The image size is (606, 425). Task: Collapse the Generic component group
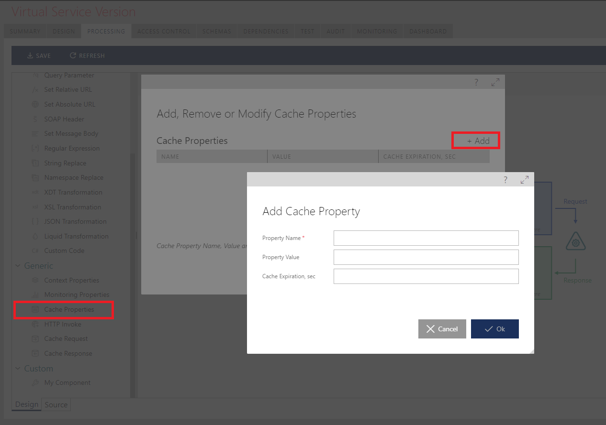(17, 265)
